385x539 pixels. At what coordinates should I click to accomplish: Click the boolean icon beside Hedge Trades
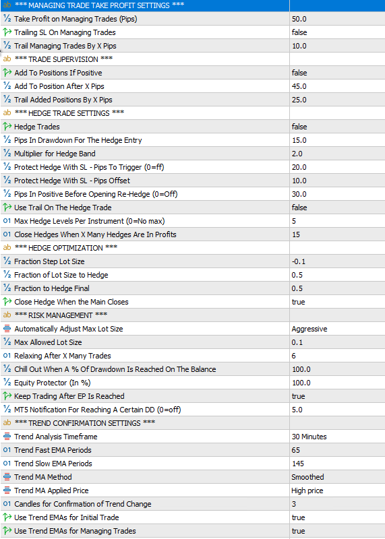point(7,127)
